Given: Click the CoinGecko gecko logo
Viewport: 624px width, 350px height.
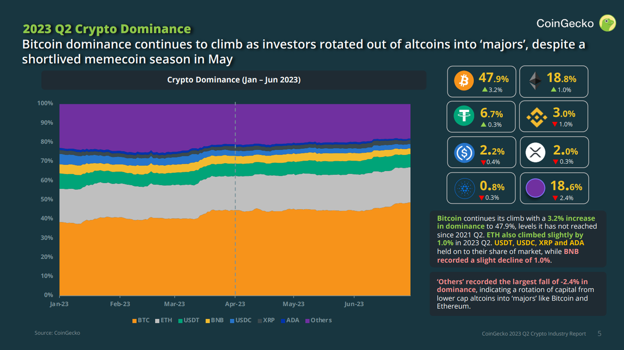Looking at the screenshot, I should click(607, 23).
